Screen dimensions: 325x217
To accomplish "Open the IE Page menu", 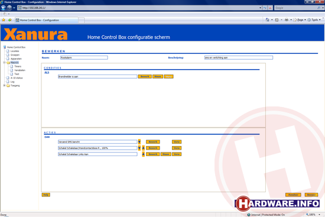I will [x=300, y=20].
